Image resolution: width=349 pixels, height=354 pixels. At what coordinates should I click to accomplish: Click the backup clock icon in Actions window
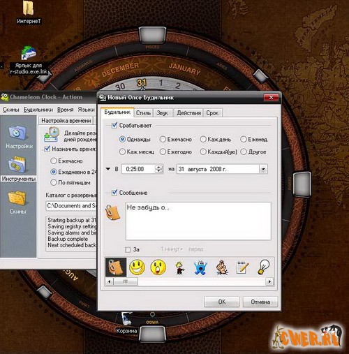(x=52, y=134)
